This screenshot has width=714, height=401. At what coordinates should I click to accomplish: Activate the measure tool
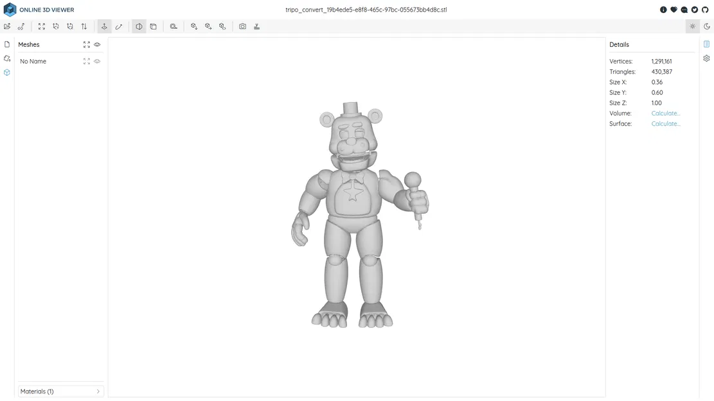(119, 26)
